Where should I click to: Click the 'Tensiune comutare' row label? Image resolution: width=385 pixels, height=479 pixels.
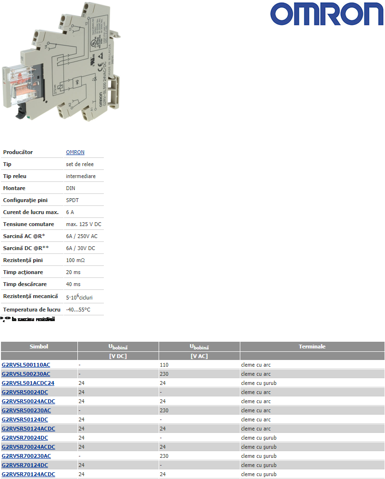tap(28, 224)
